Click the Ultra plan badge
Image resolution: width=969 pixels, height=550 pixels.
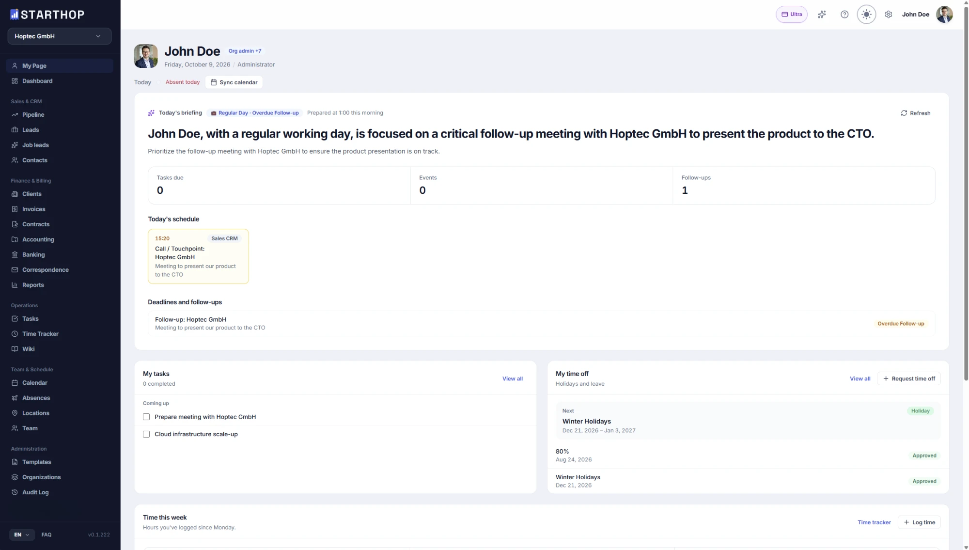[x=792, y=15]
